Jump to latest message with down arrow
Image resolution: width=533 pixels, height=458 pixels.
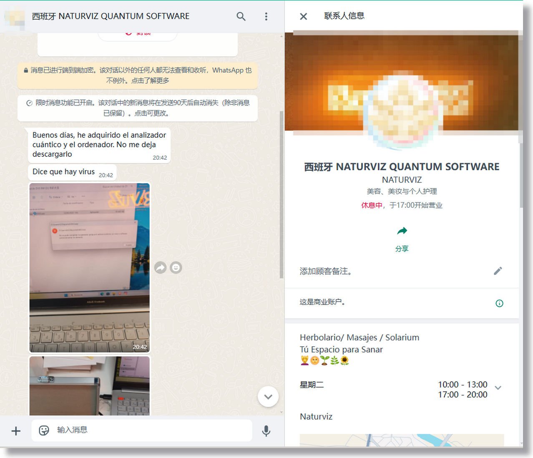pyautogui.click(x=268, y=397)
